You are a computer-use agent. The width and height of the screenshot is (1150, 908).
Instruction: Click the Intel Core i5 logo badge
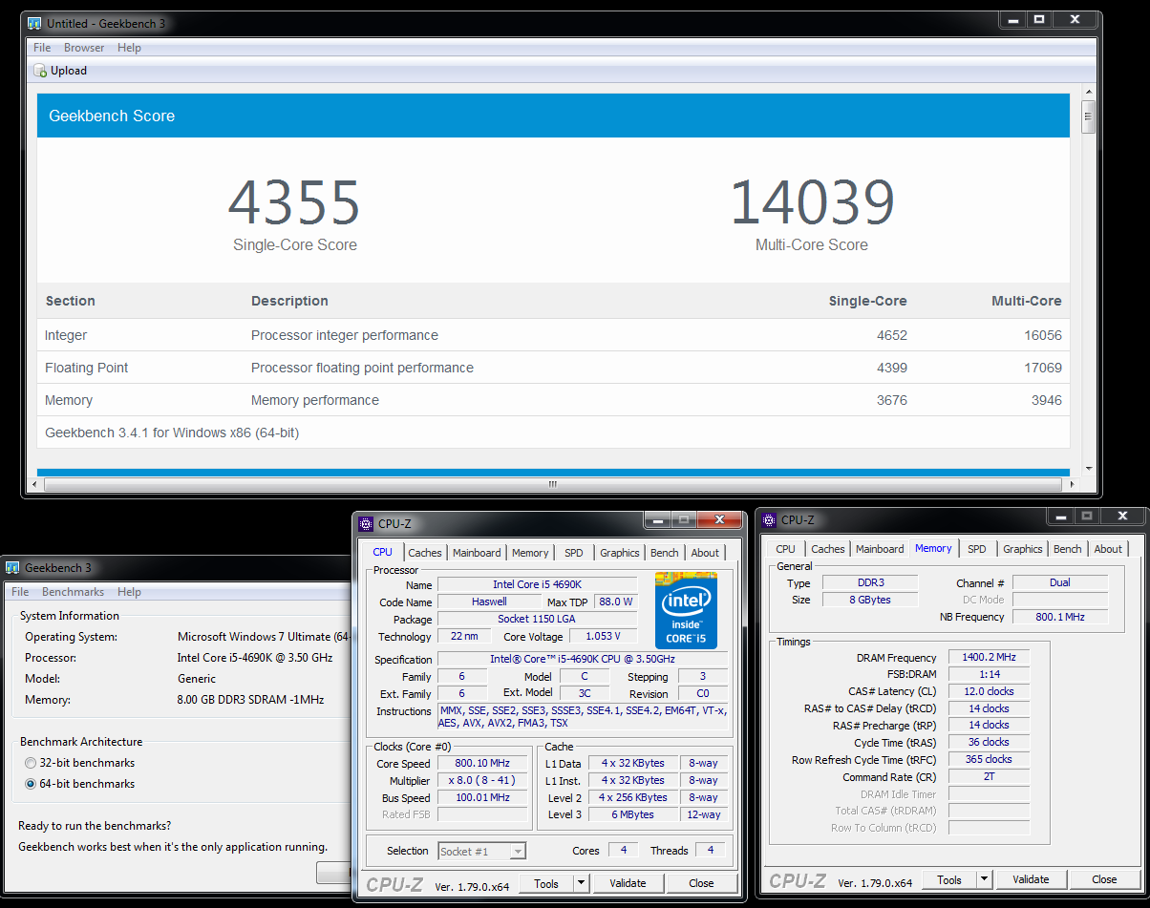pyautogui.click(x=686, y=610)
